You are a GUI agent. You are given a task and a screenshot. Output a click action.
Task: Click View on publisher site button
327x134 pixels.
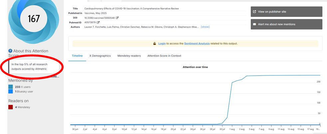pos(286,12)
